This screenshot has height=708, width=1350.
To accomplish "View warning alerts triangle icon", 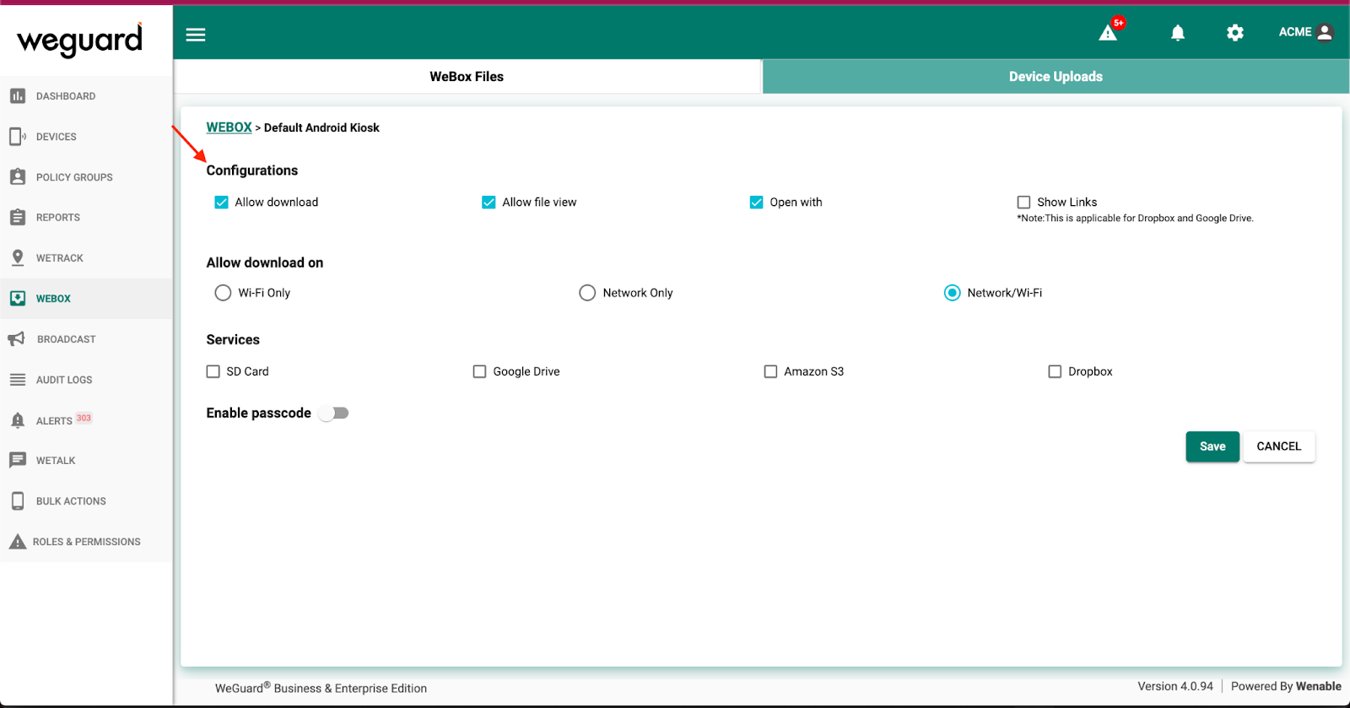I will 1108,33.
